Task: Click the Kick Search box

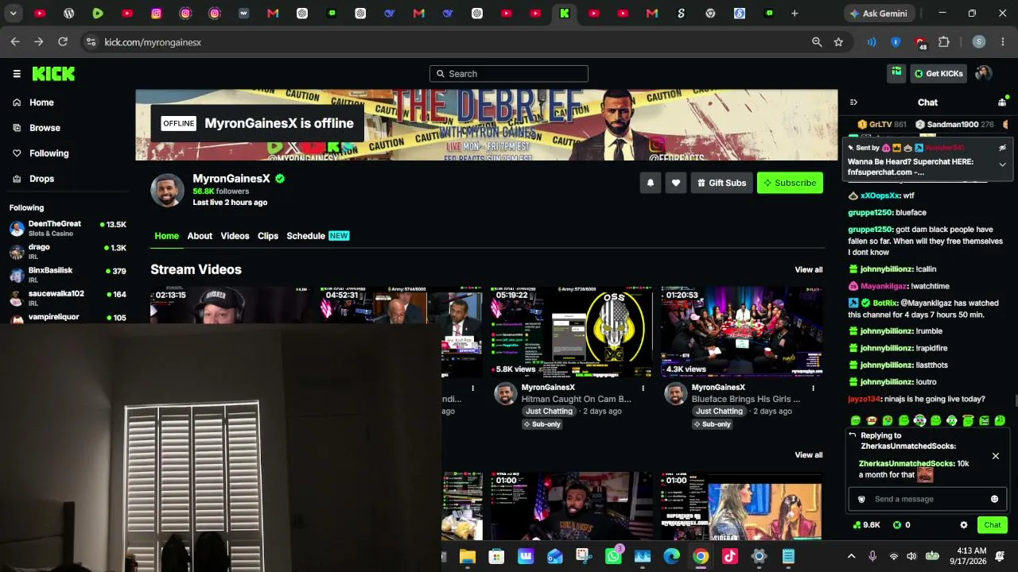Action: coord(509,74)
